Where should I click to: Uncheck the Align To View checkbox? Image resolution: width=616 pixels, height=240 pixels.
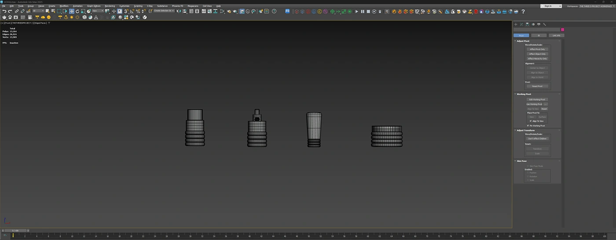coord(531,121)
